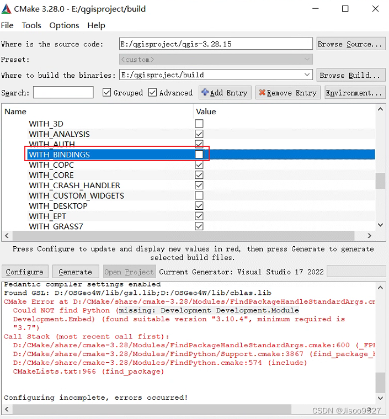Screen dimensions: 389x419
Task: Click the CMake logo icon in title bar
Action: click(x=6, y=9)
